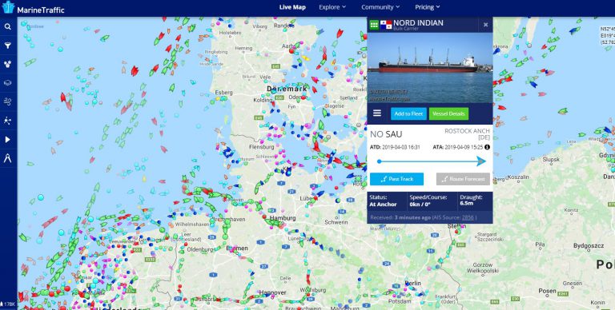Click the green grid icon beside NORD INDIAN
615x310 pixels.
coord(374,25)
